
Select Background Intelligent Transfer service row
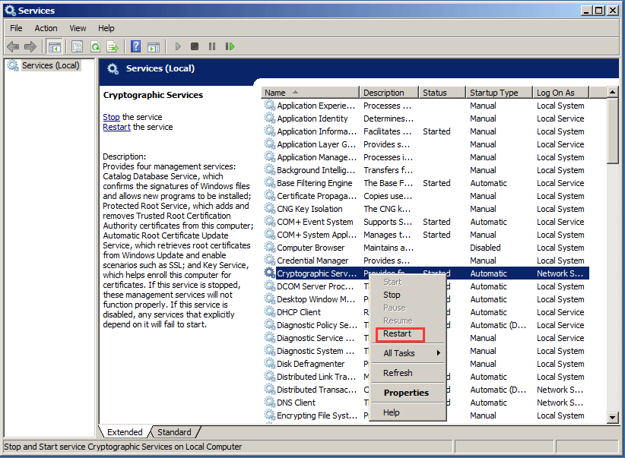point(426,170)
